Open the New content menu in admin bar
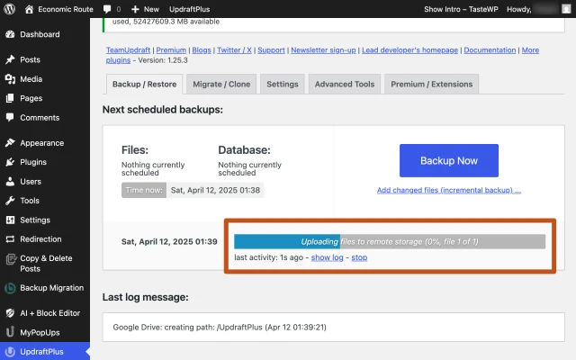Viewport: 576px width, 360px height. click(144, 8)
